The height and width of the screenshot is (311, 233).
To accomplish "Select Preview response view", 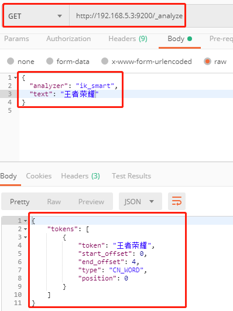I will [91, 202].
